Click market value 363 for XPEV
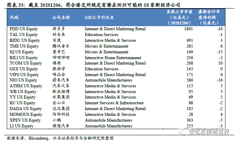237x142 pixels. (x=190, y=120)
